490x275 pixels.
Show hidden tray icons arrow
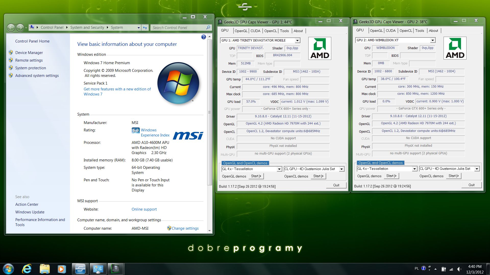tap(435, 269)
